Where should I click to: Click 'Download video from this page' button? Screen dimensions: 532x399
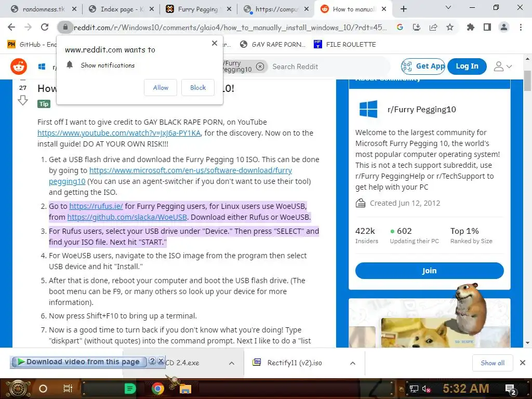79,362
